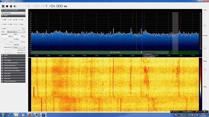209x117 pixels.
Task: Click the volume slider handle in top toolbar
Action: coord(28,6)
